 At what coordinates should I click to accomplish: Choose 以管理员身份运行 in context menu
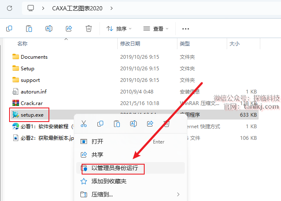(x=131, y=168)
